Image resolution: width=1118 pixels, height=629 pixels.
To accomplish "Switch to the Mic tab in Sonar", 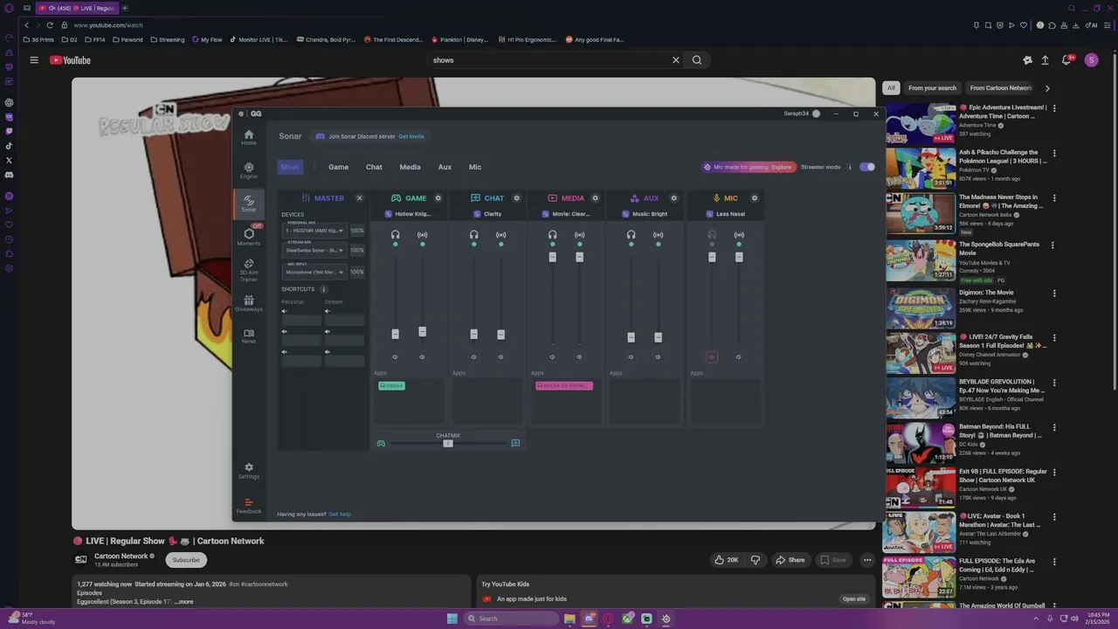I will pyautogui.click(x=475, y=167).
